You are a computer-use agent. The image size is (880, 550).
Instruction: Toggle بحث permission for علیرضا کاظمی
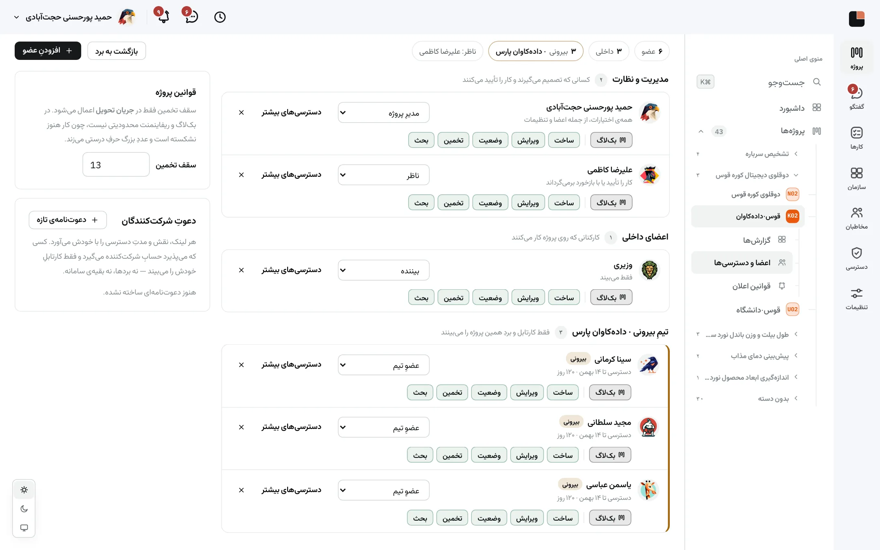[x=421, y=202]
